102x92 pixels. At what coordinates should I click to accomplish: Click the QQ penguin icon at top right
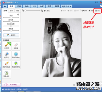point(101,3)
